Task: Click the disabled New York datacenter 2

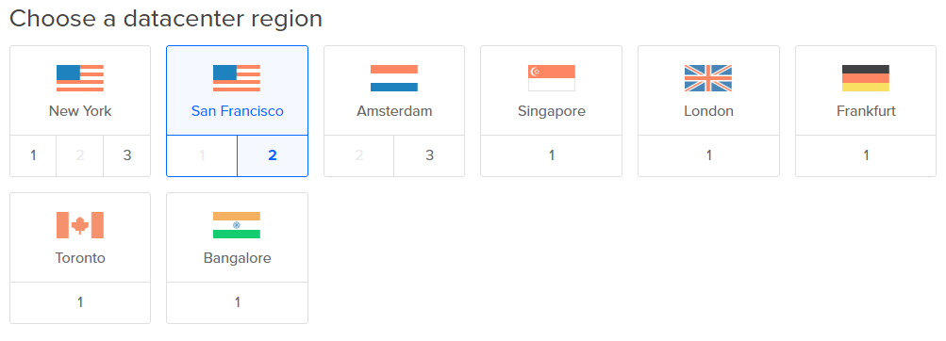Action: pyautogui.click(x=79, y=155)
